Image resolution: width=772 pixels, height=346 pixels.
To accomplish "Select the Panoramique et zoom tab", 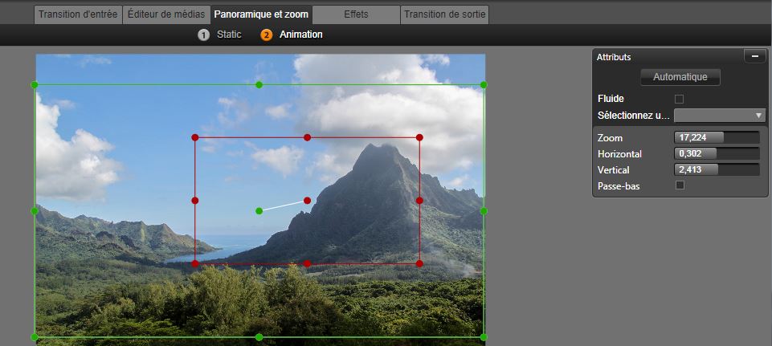I will coord(261,14).
